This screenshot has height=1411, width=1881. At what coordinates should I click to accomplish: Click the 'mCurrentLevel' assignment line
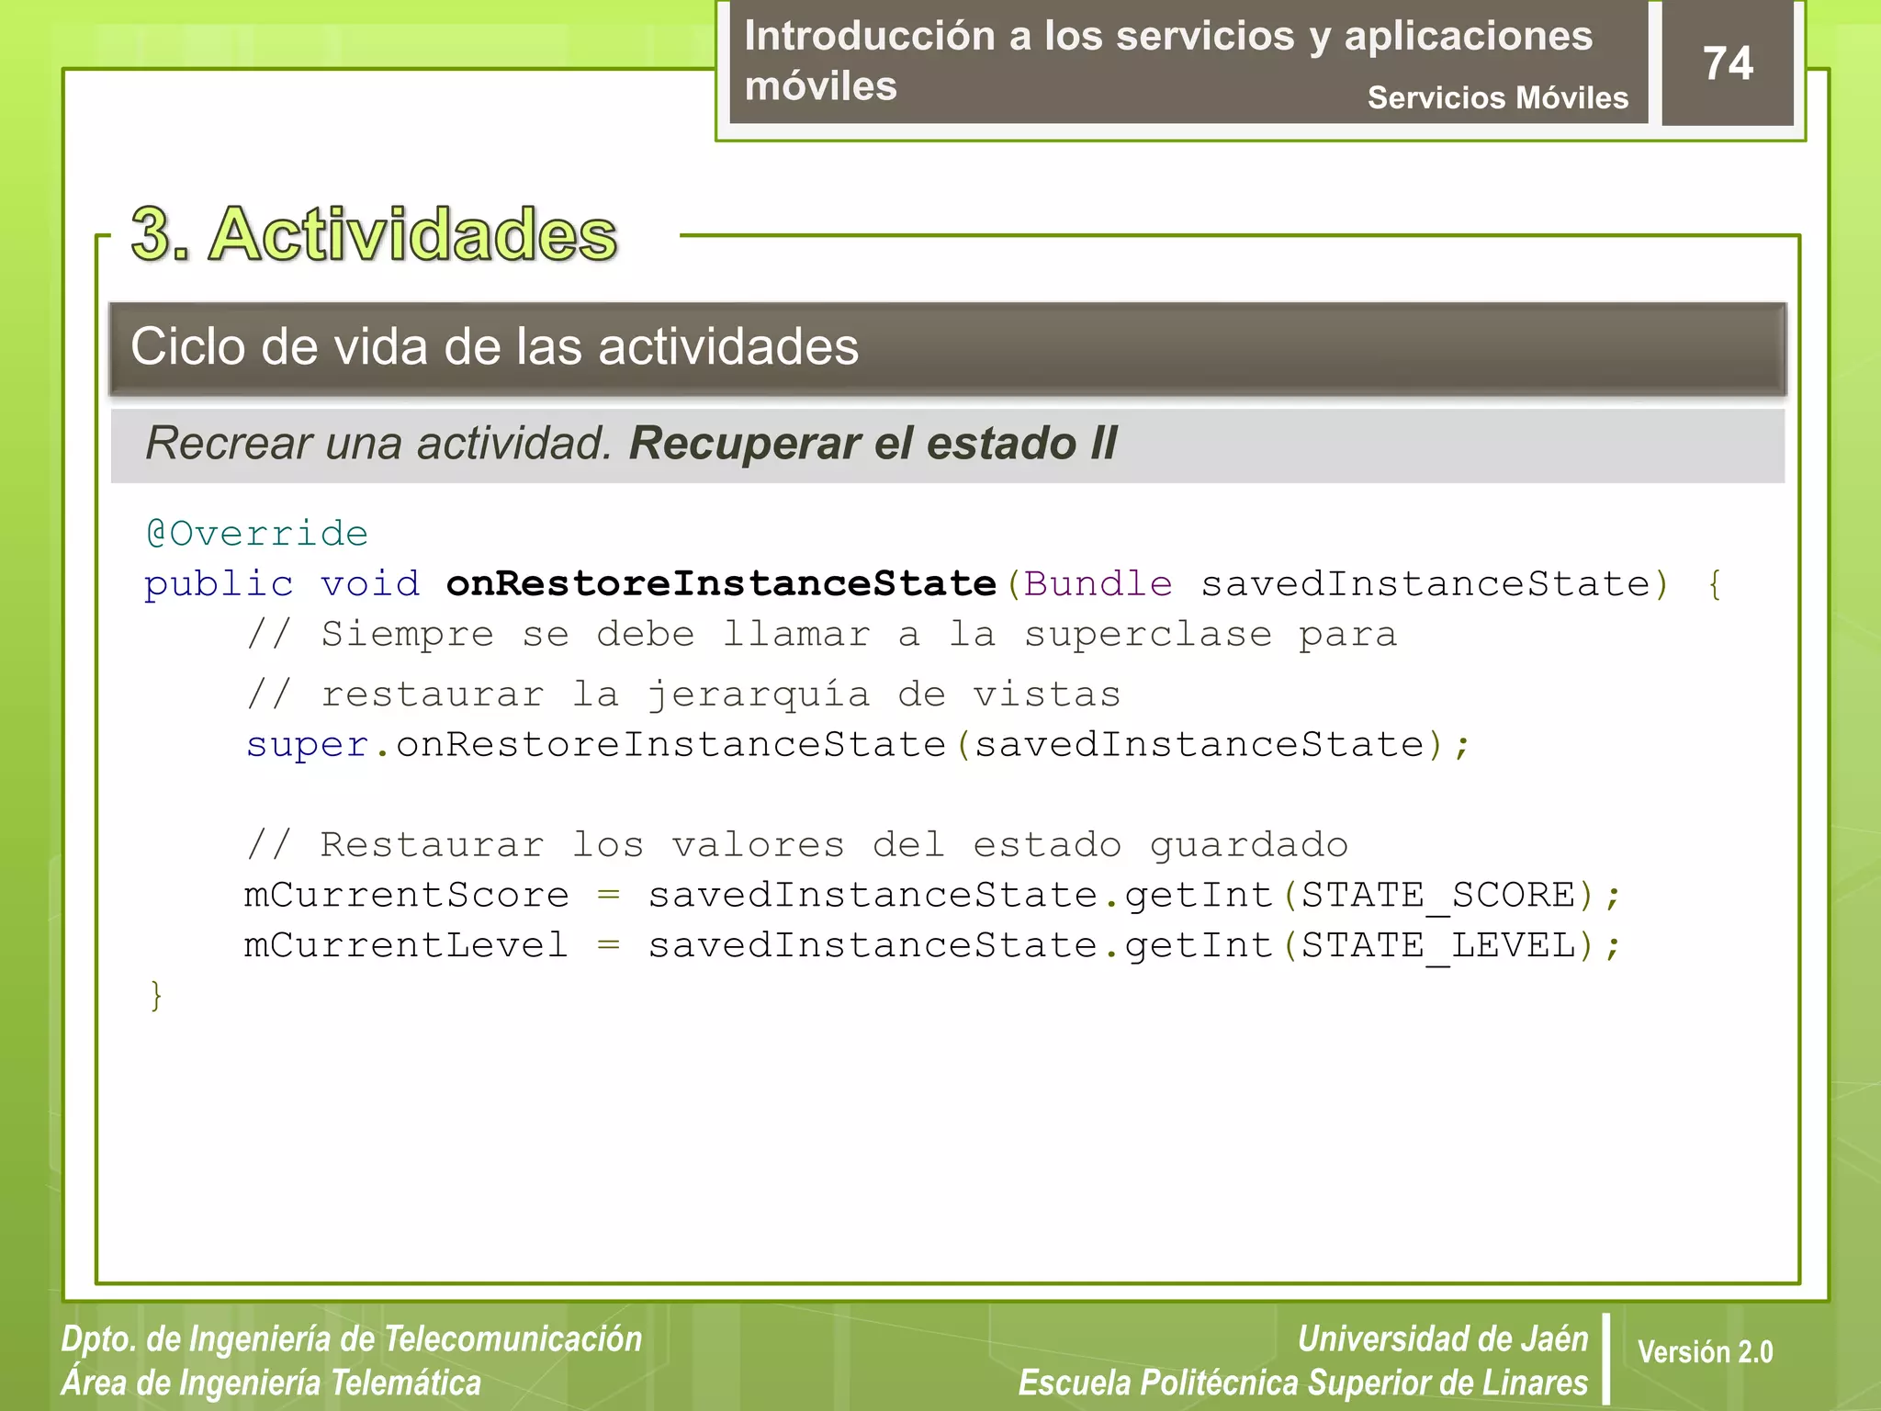tap(932, 945)
